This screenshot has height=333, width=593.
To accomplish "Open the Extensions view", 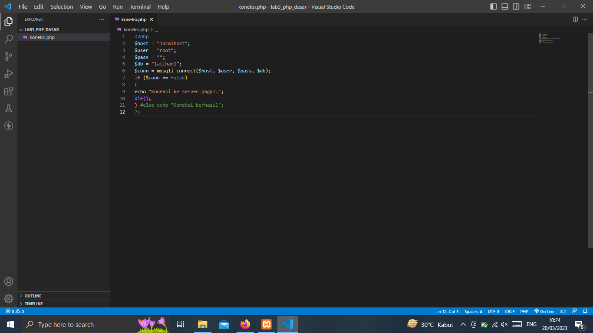I will (x=9, y=91).
